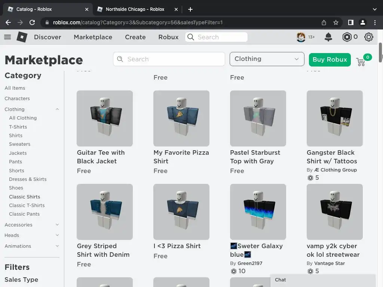Screen dimensions: 383x287
Task: Open My Favorite Pizza Shirt thumbnail
Action: (181, 118)
